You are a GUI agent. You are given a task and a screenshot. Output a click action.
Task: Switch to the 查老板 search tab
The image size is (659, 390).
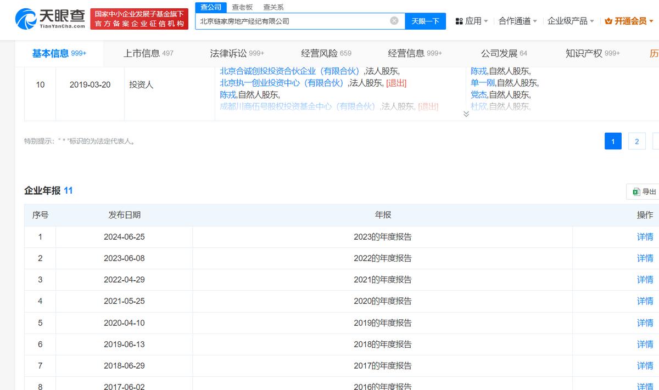click(x=242, y=7)
